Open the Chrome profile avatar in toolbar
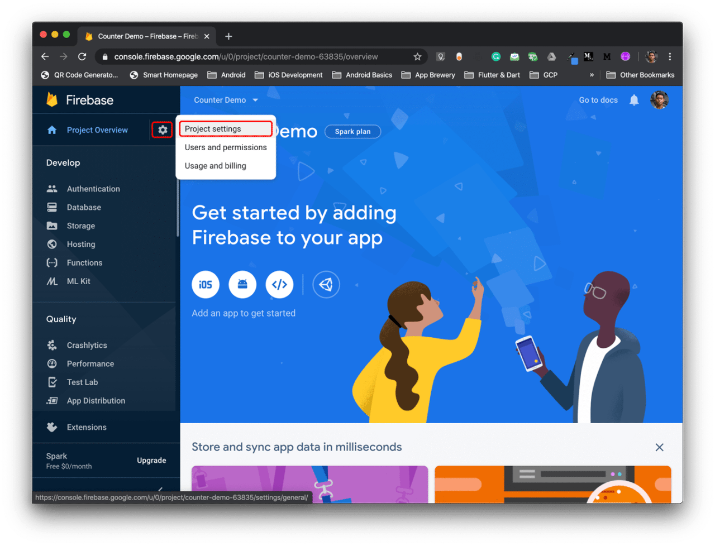 tap(651, 56)
